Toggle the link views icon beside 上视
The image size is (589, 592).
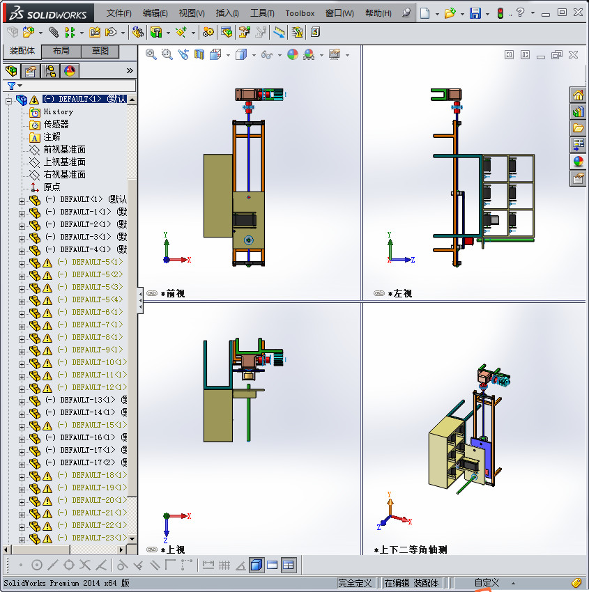[x=152, y=550]
